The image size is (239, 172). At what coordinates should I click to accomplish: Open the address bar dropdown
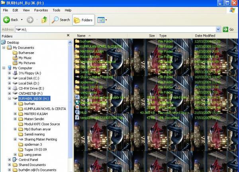[218, 29]
